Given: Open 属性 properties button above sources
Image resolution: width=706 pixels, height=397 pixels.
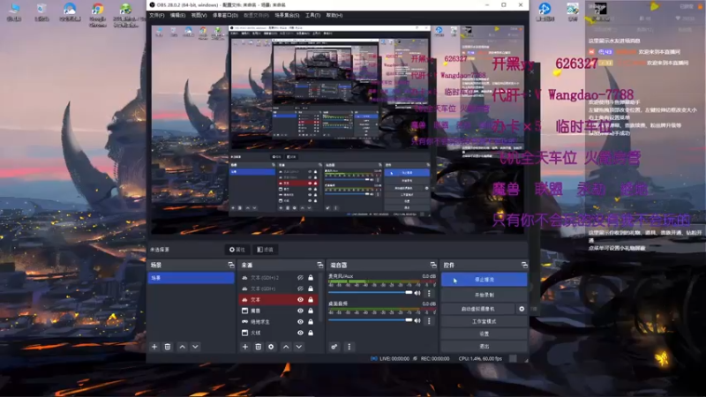Looking at the screenshot, I should pos(237,250).
